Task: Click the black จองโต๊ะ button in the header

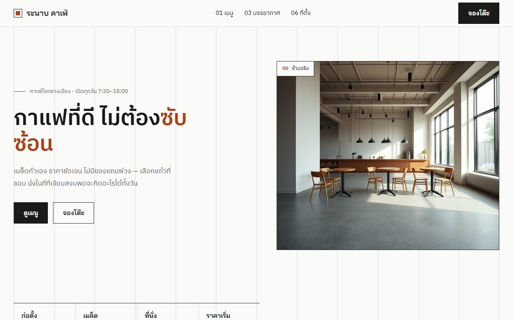Action: [x=479, y=13]
